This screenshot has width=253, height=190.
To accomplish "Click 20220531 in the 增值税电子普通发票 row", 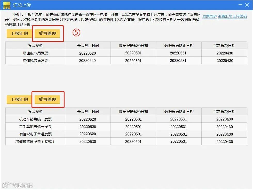I will (179, 134).
